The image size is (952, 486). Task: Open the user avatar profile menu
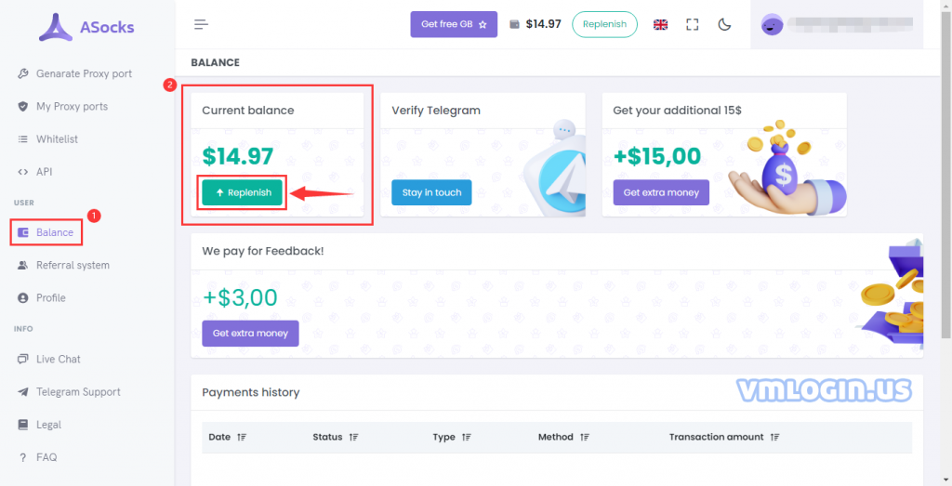pyautogui.click(x=772, y=24)
